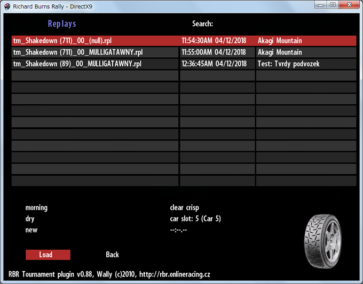Click the 'clear crisp' weather text
Image resolution: width=363 pixels, height=284 pixels.
tap(185, 208)
